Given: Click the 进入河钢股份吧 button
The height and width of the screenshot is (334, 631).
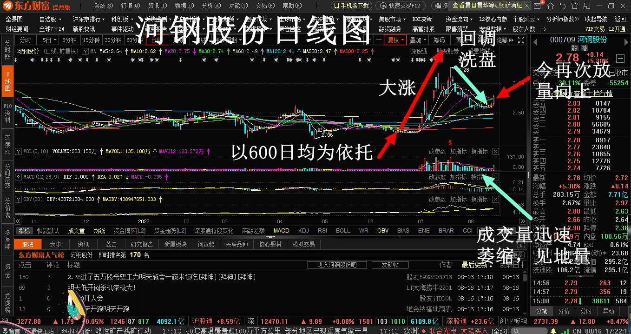Looking at the screenshot, I should [337, 264].
